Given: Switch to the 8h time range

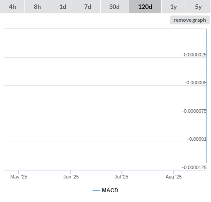Looking at the screenshot, I should tap(37, 7).
